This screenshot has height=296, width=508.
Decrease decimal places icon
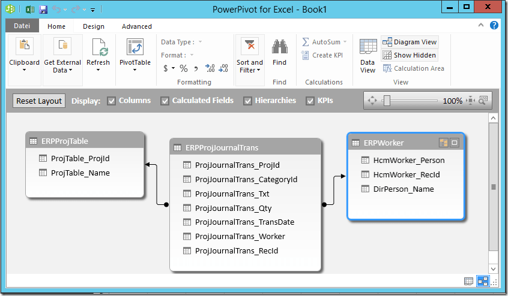pyautogui.click(x=223, y=68)
